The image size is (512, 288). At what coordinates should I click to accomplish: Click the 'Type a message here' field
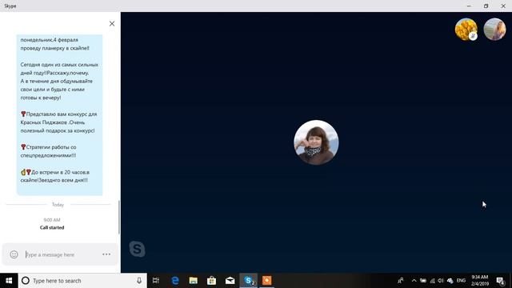pos(61,254)
